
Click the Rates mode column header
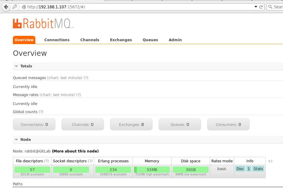pos(222,161)
